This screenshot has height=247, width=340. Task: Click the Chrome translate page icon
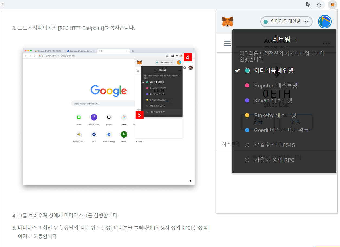[308, 5]
